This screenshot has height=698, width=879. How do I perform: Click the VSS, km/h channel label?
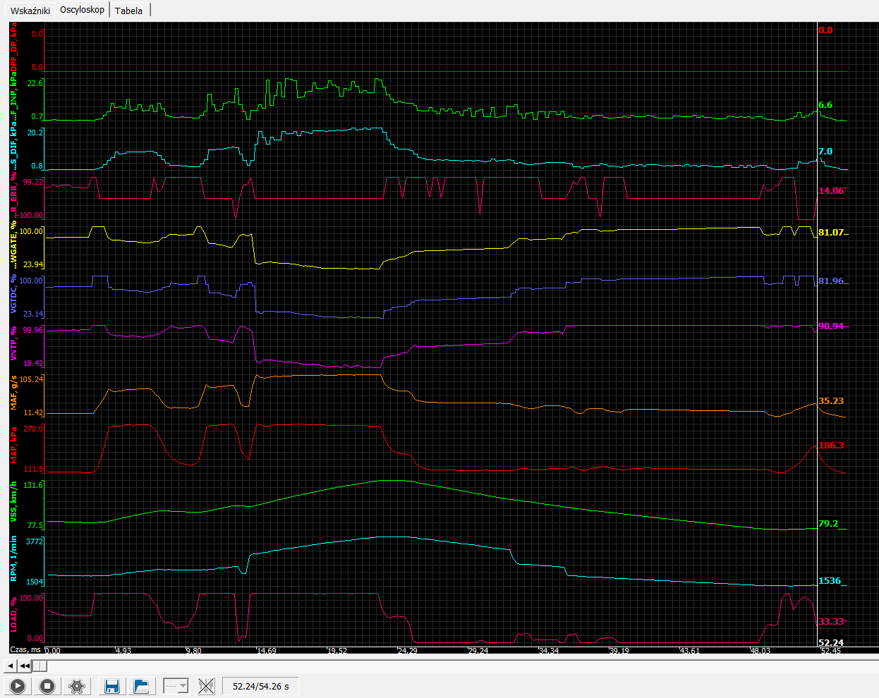13,502
